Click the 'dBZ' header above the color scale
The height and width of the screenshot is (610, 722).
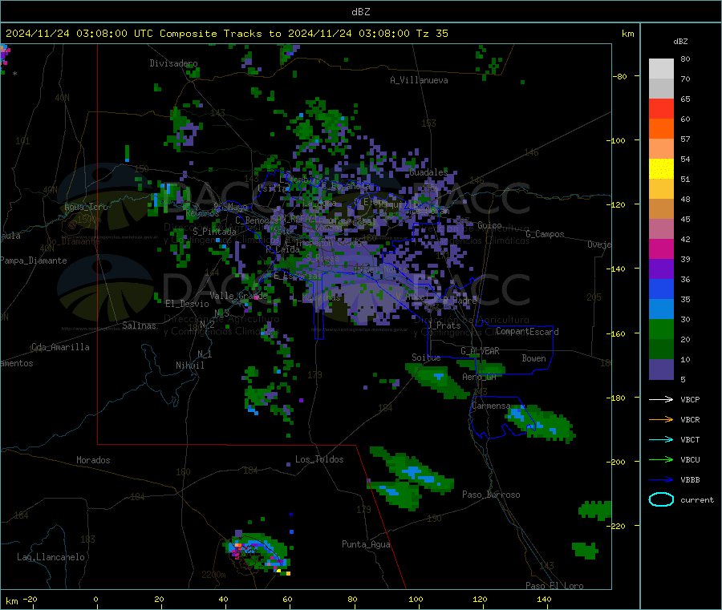680,42
